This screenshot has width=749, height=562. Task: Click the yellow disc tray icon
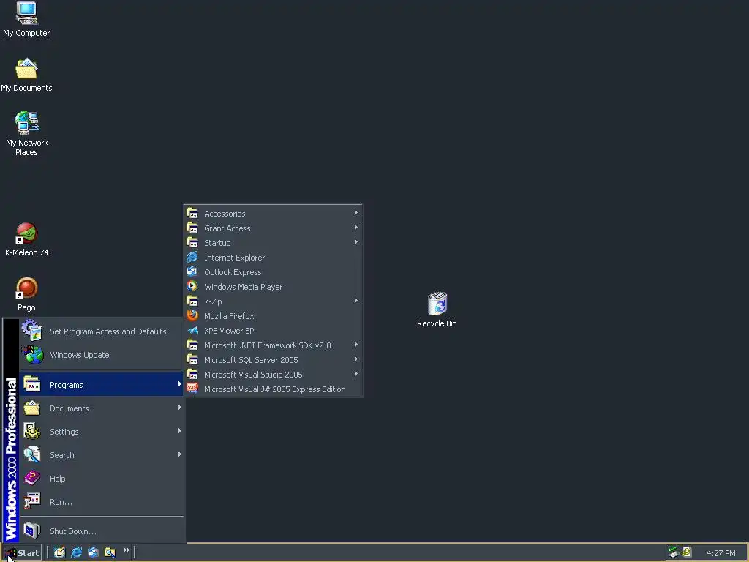687,552
